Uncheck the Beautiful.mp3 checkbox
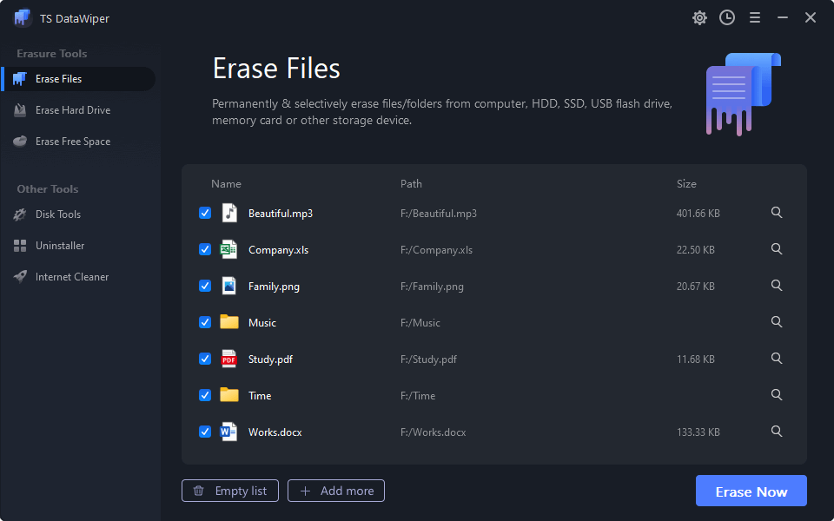Screen dimensions: 834x521 coord(205,213)
